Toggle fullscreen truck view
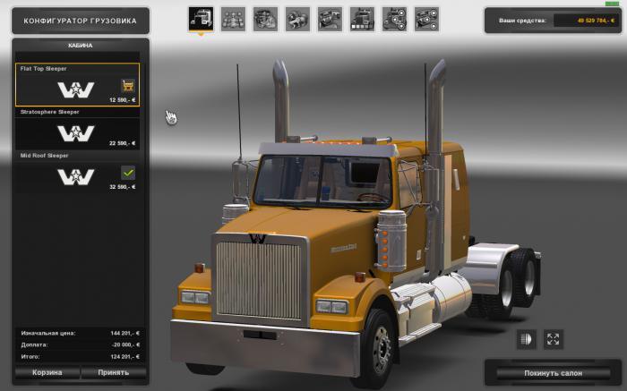Image resolution: width=627 pixels, height=391 pixels. click(x=554, y=339)
